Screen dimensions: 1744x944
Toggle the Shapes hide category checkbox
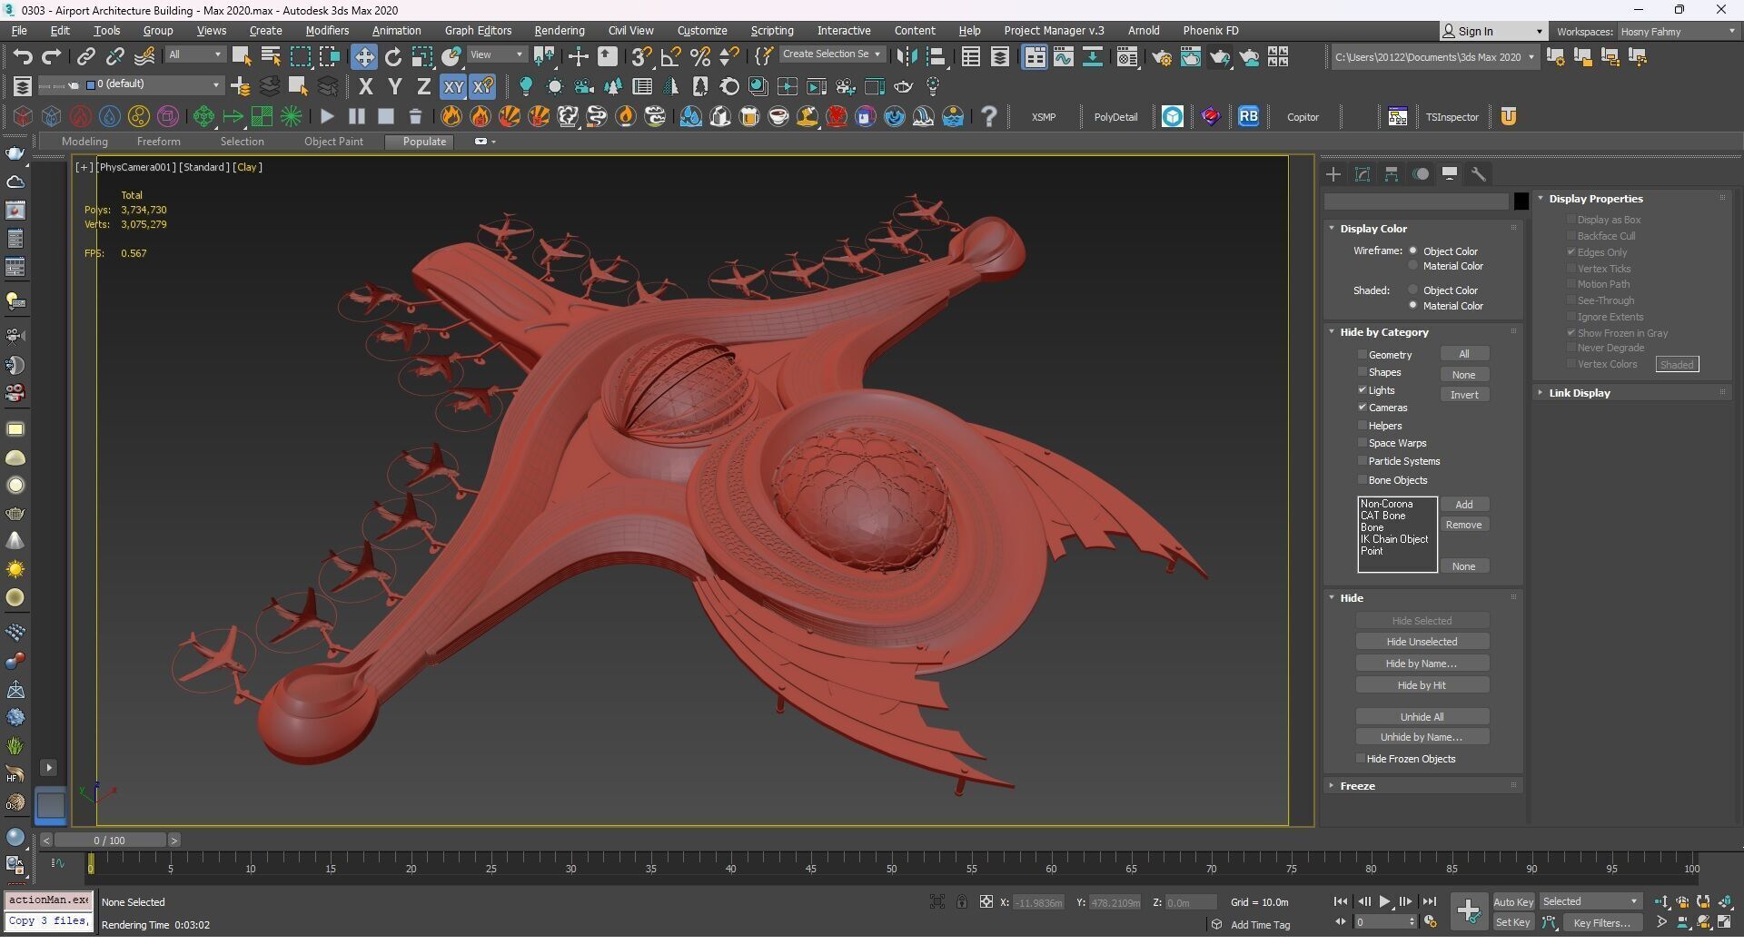click(1362, 372)
